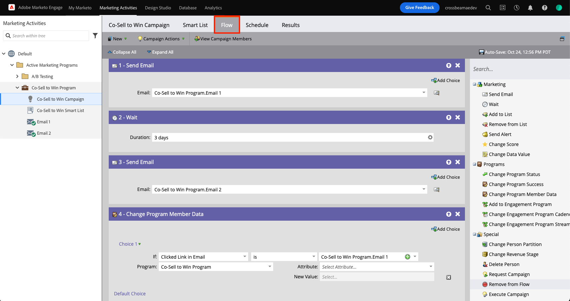Collapse the Marketing group in flow palette

pos(474,84)
